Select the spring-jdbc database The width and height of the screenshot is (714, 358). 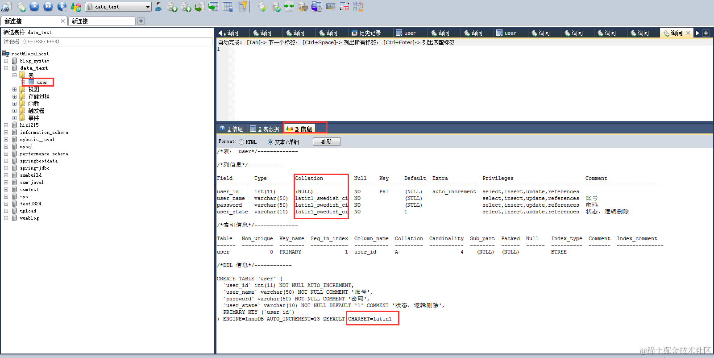[34, 168]
